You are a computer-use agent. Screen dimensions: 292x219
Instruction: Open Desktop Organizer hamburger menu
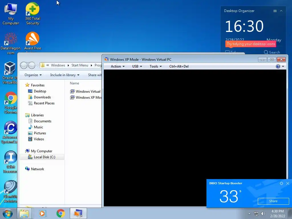tap(275, 11)
